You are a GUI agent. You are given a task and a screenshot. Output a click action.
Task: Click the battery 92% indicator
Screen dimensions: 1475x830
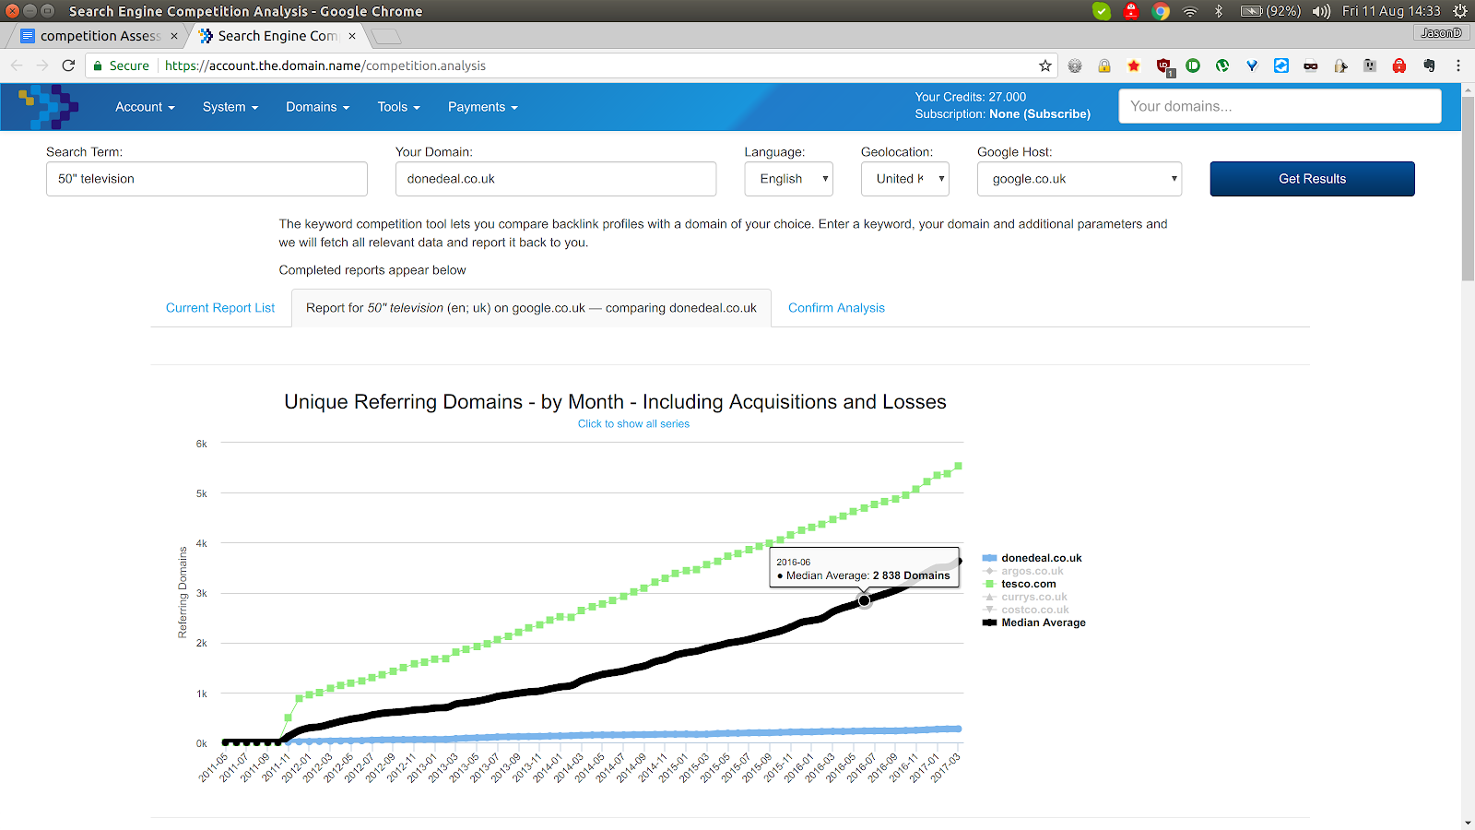pos(1270,11)
